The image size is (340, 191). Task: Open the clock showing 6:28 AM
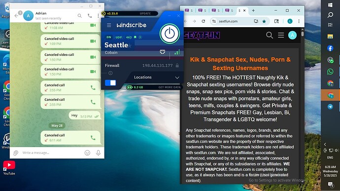click(x=330, y=171)
